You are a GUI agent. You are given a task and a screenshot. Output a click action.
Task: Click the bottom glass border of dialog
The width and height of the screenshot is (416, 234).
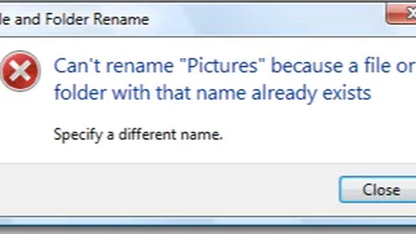pos(208,221)
